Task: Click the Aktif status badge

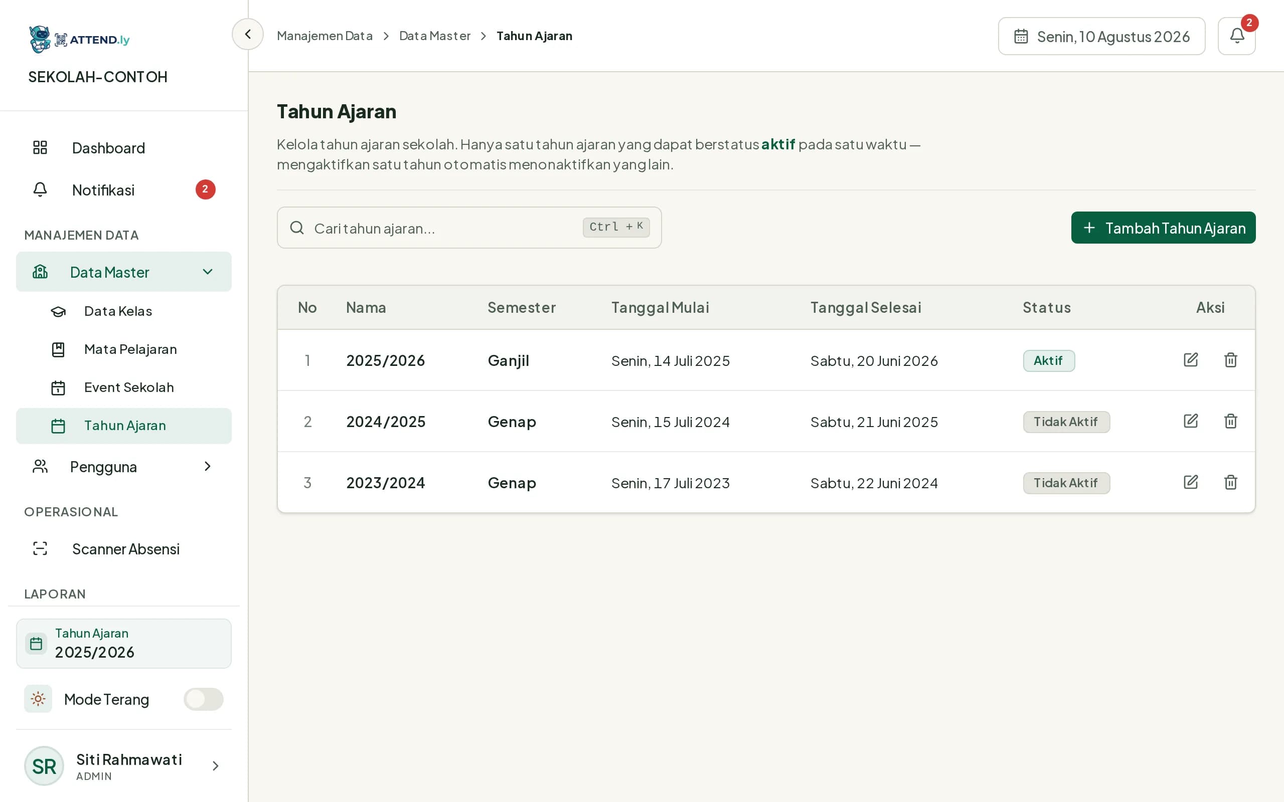Action: [1049, 361]
